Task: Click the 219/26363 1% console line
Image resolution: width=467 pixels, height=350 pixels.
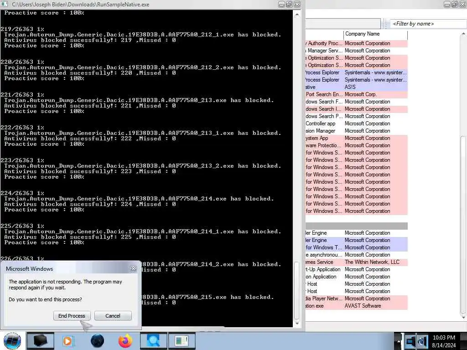Action: [x=22, y=29]
